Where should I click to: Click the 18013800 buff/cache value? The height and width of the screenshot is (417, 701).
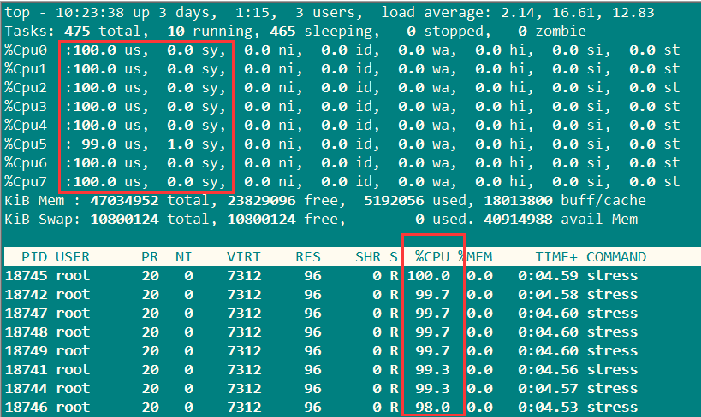(518, 201)
